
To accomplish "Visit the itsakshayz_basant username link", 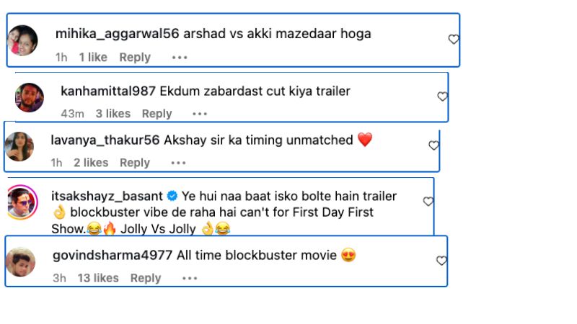I will pos(107,196).
